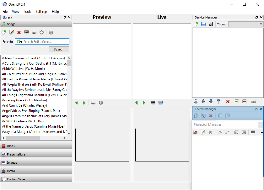The width and height of the screenshot is (264, 190).
Task: Create a new service in Service Manager
Action: click(196, 24)
